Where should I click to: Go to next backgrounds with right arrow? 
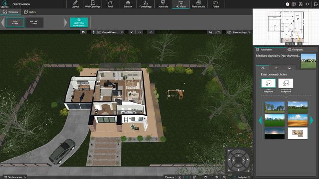coord(312,120)
